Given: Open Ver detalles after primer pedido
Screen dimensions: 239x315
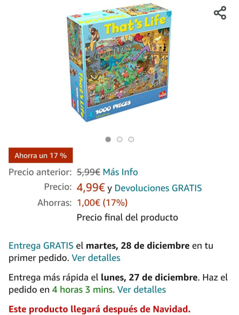Looking at the screenshot, I should click(96, 258).
